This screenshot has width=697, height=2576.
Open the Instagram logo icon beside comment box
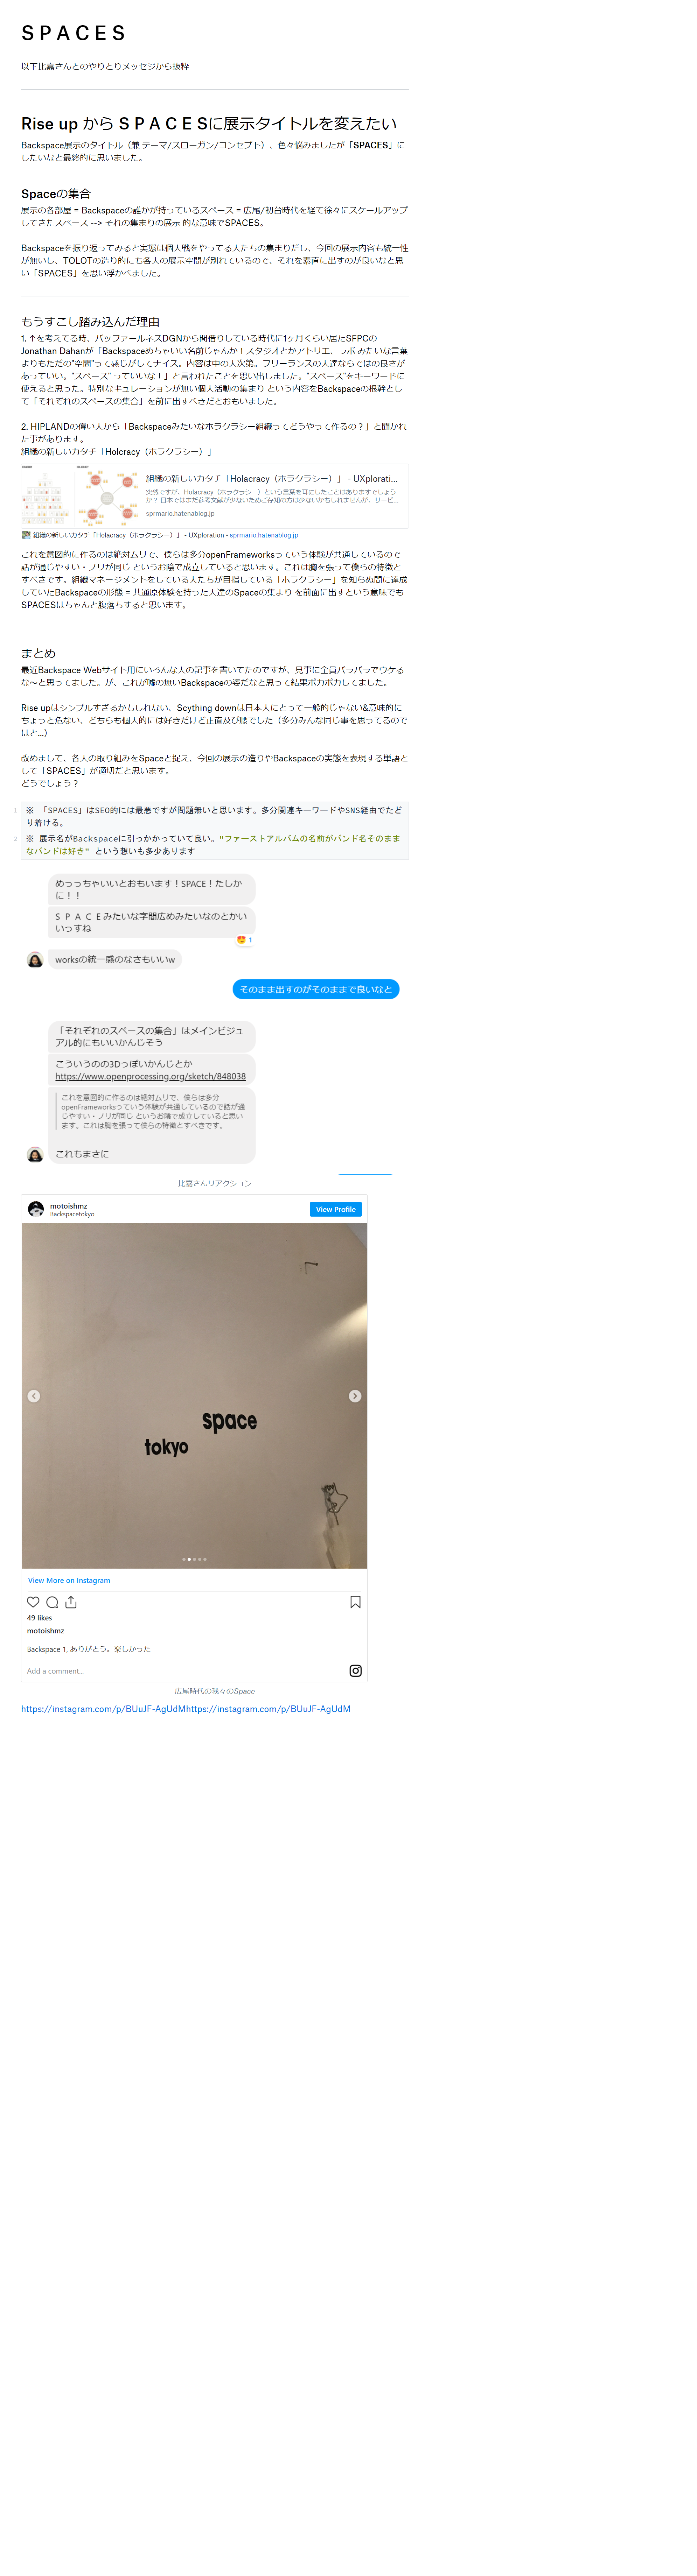pos(355,1671)
